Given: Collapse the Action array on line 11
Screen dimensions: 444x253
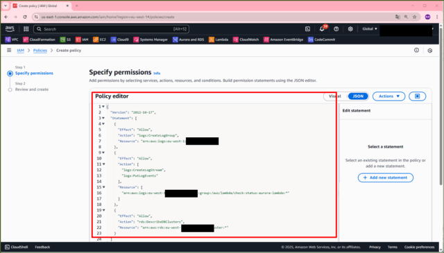Looking at the screenshot, I should point(104,164).
